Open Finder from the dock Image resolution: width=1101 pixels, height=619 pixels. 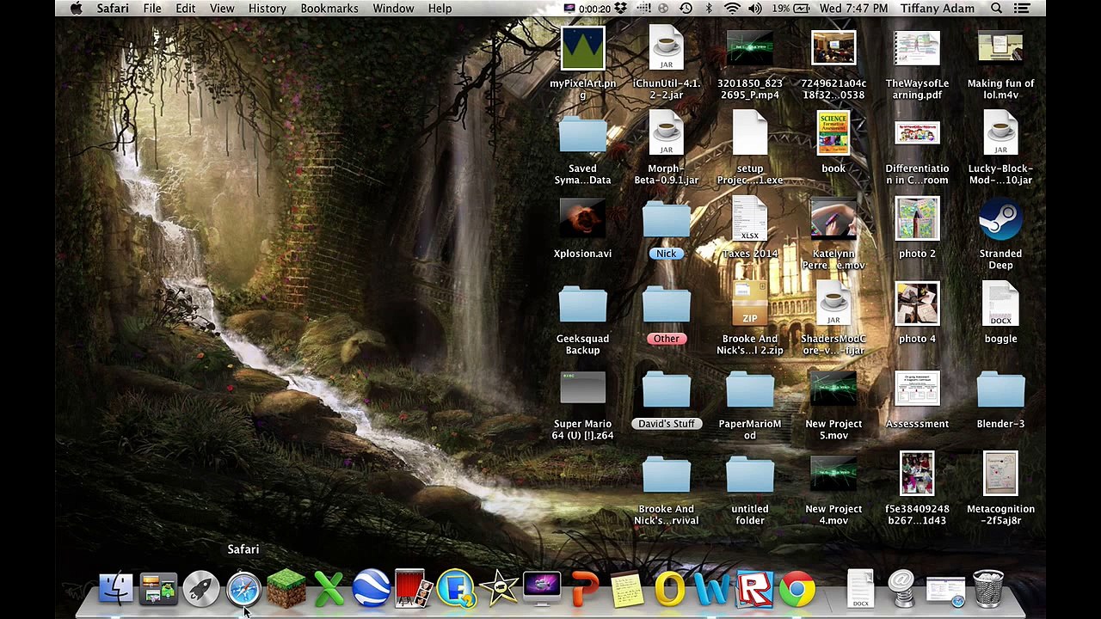116,589
